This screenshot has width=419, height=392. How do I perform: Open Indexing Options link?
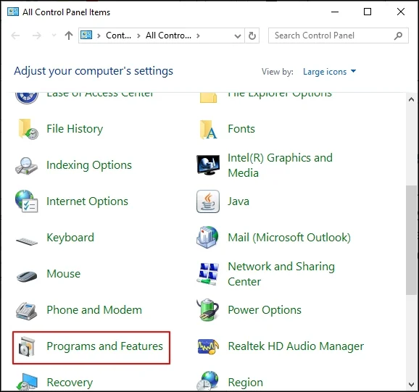89,165
